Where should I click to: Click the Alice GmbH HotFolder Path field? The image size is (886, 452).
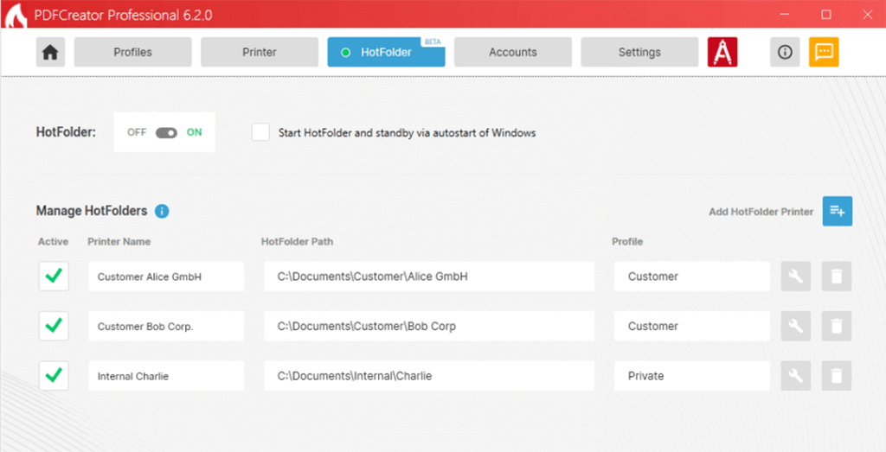click(x=429, y=277)
